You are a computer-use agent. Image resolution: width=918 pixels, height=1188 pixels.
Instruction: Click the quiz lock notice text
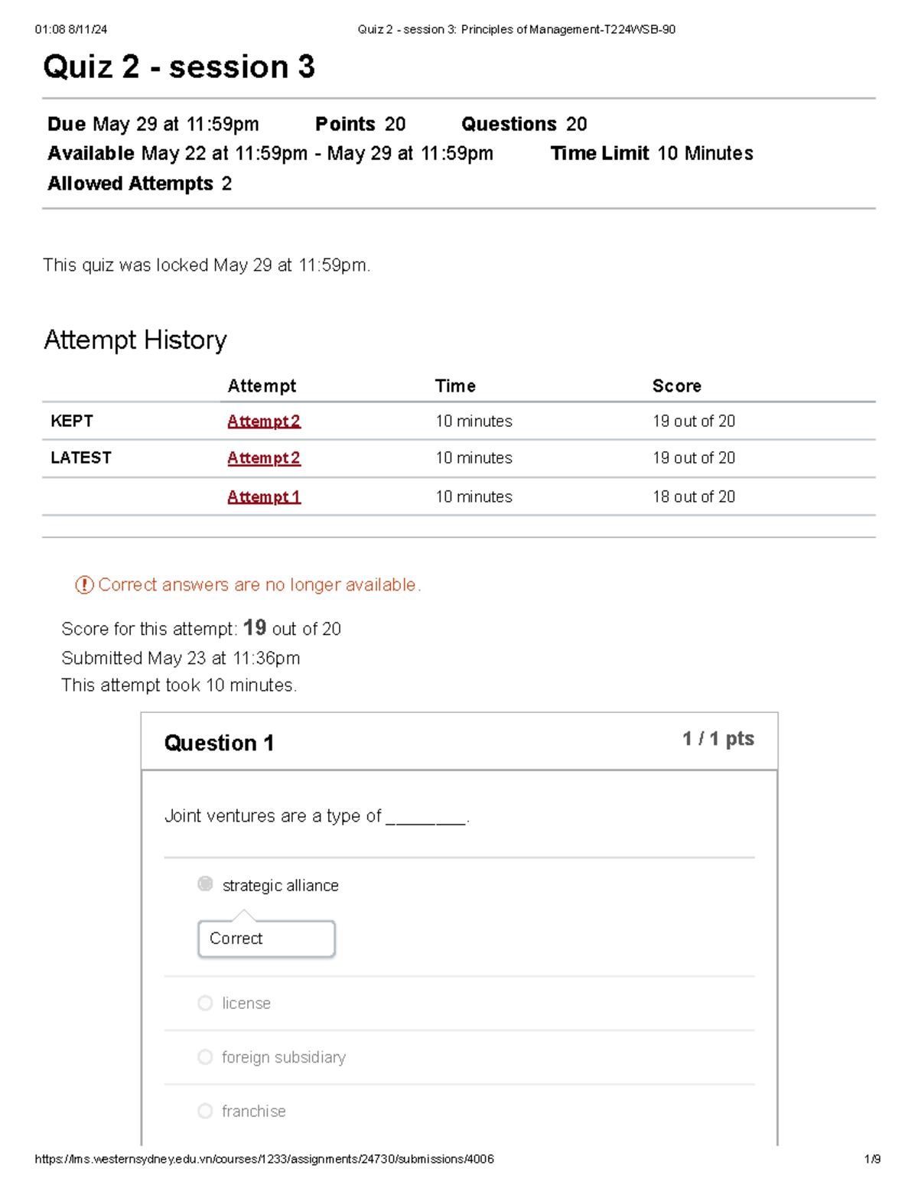coord(207,265)
